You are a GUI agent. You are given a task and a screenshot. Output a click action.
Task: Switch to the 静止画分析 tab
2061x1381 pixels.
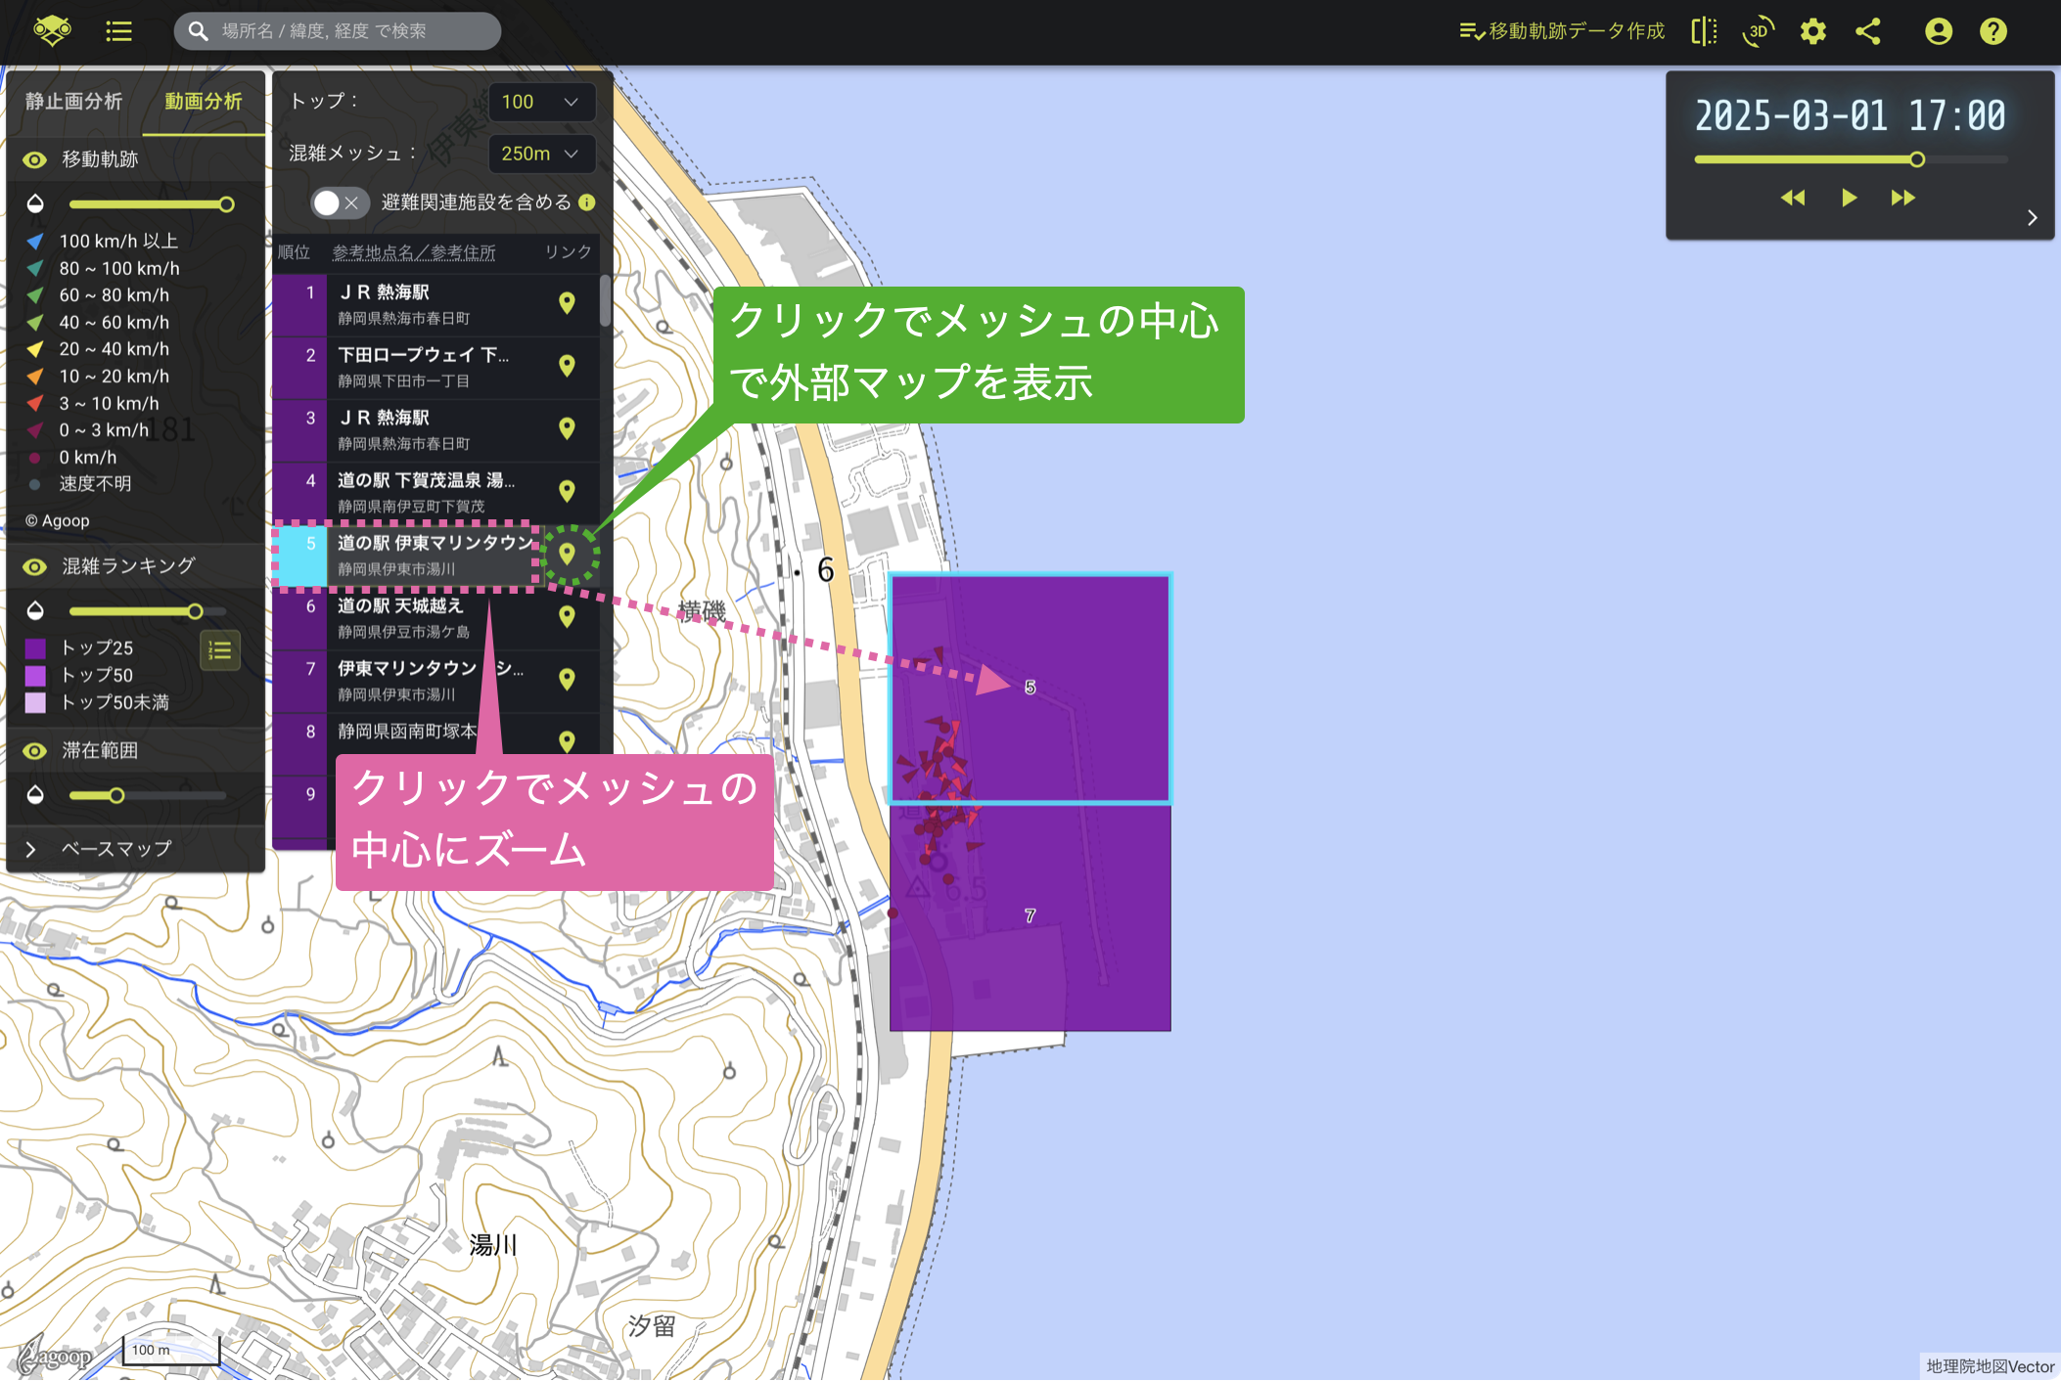[74, 102]
